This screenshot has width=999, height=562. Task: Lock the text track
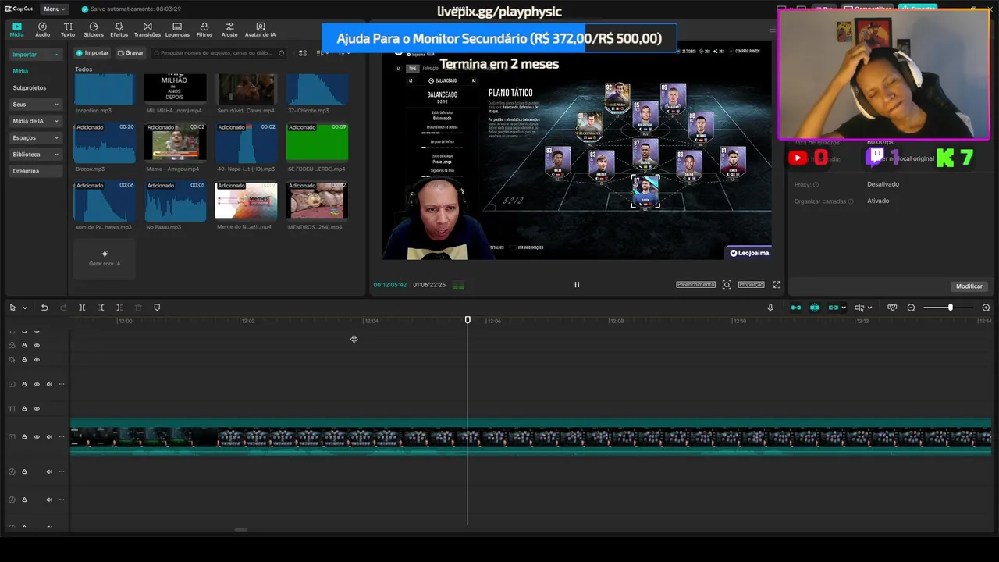tap(24, 409)
